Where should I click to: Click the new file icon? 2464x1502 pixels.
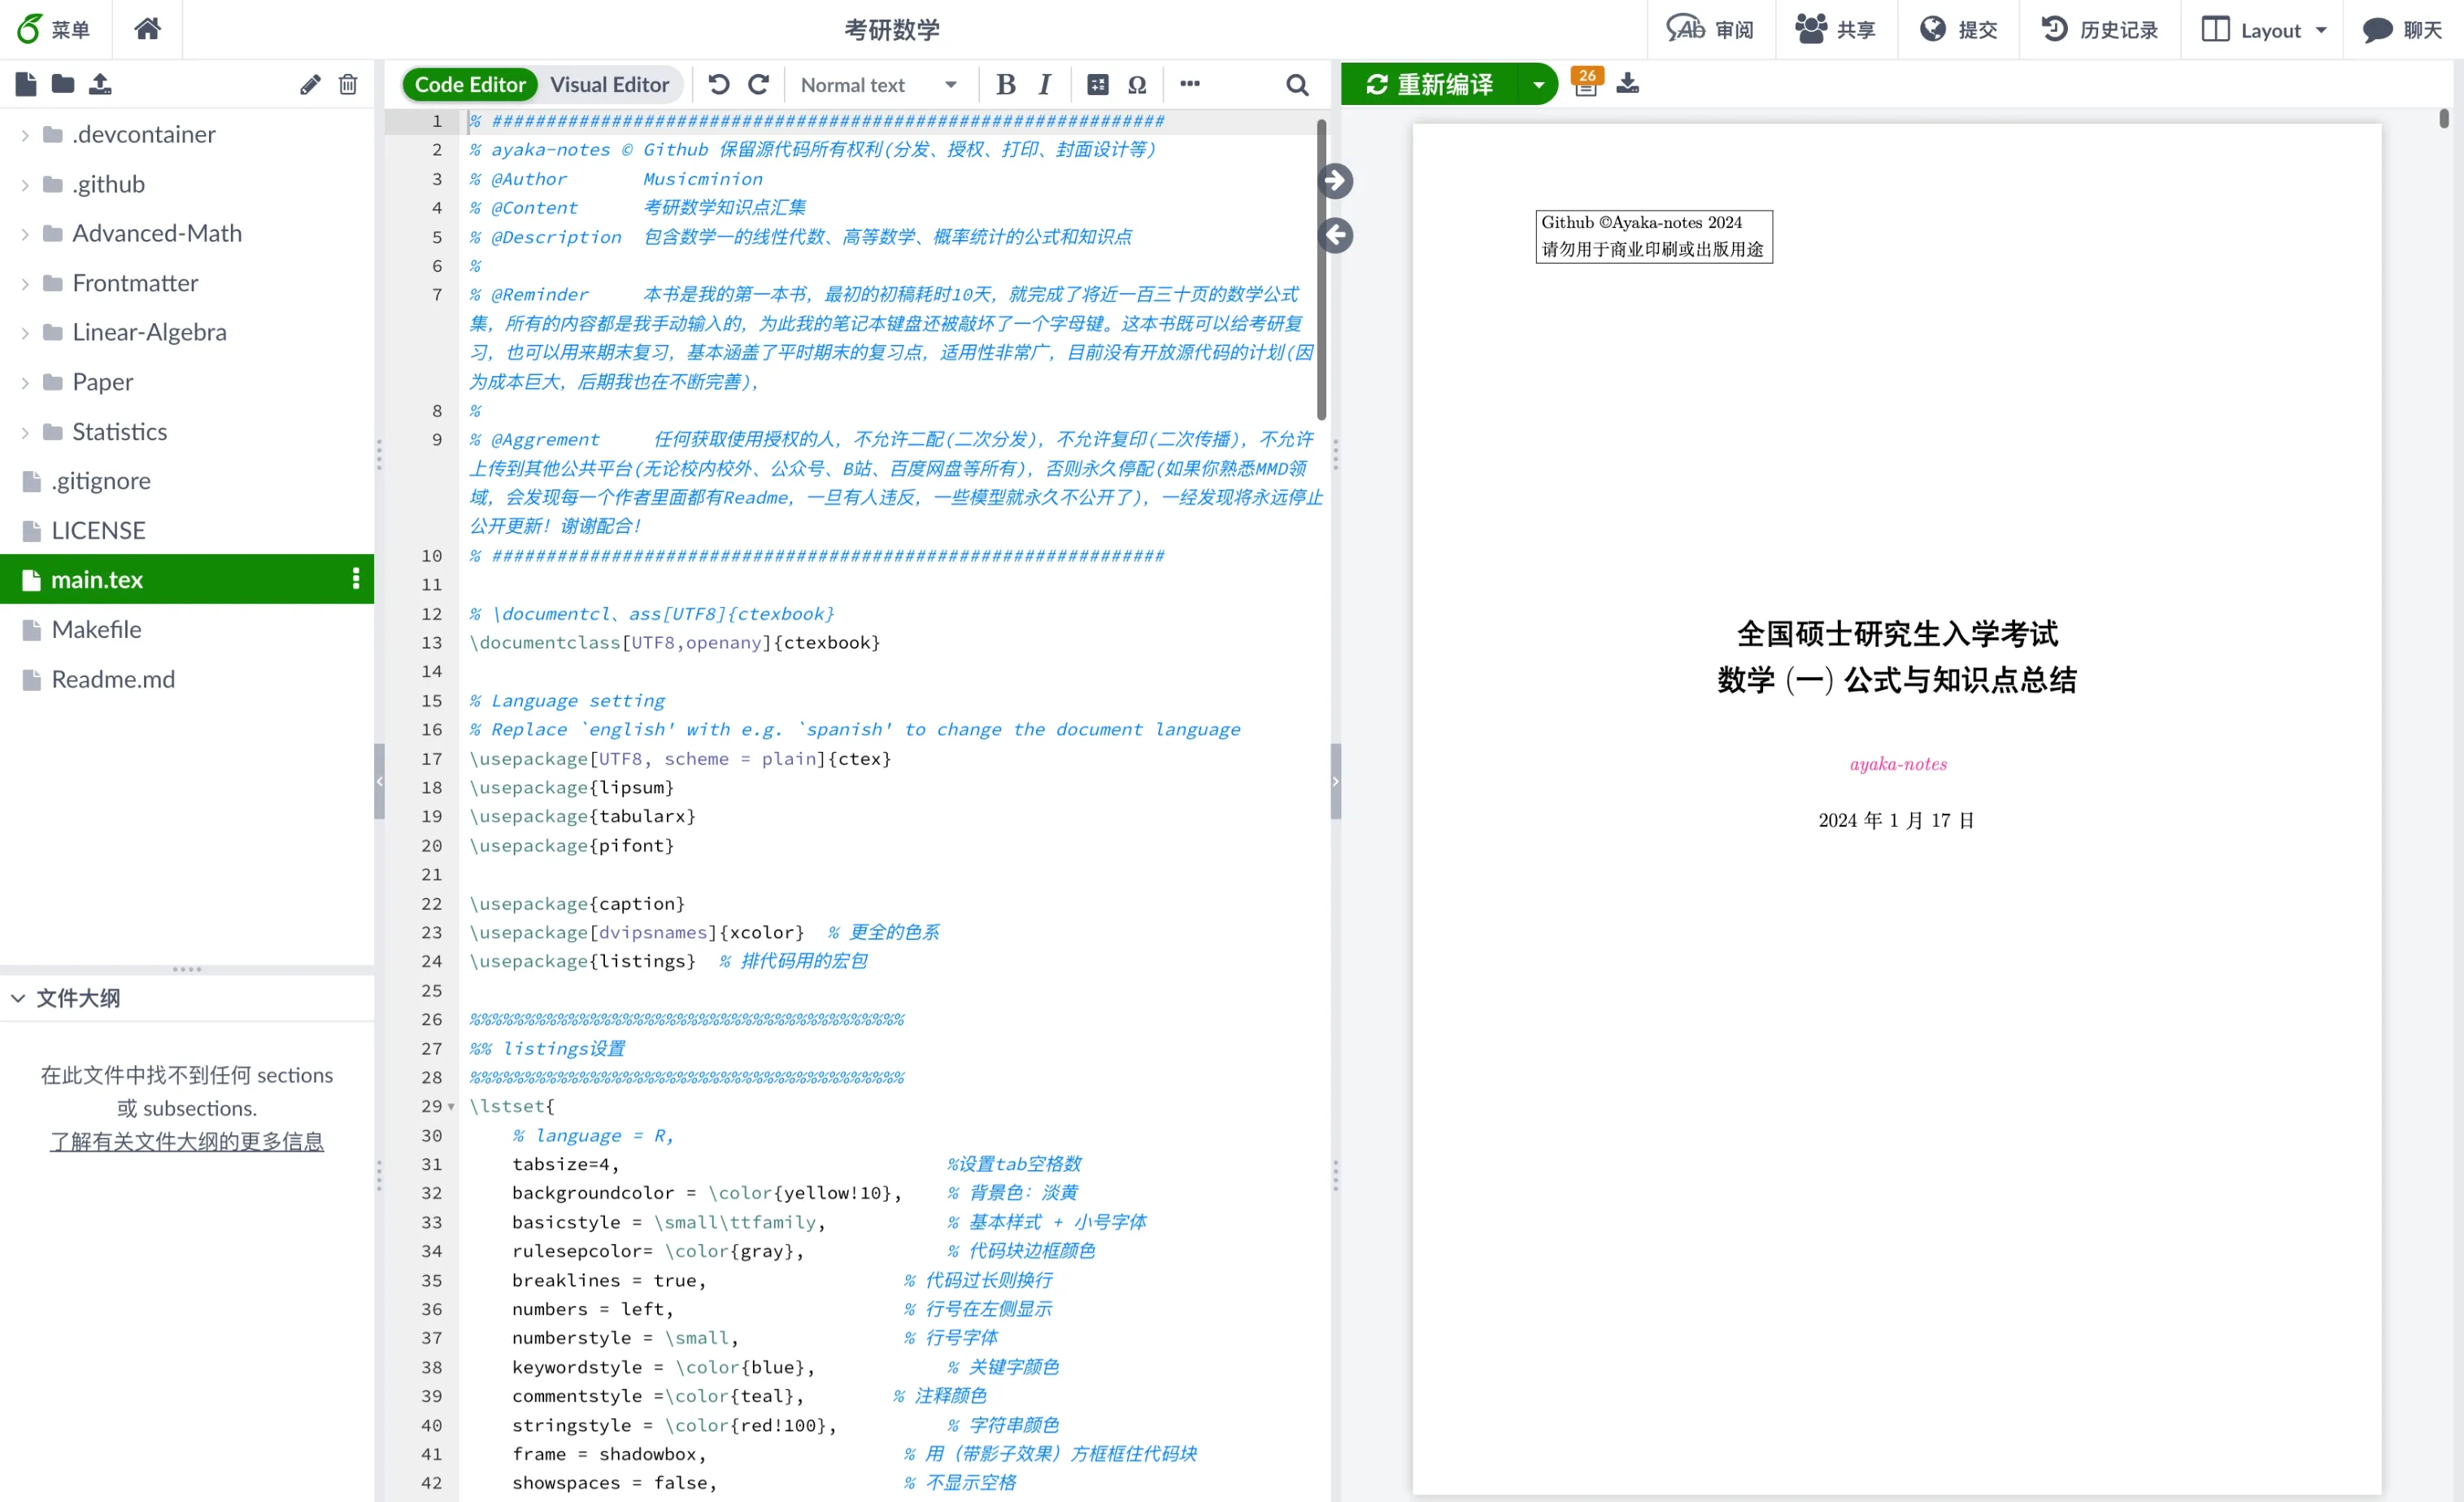26,84
